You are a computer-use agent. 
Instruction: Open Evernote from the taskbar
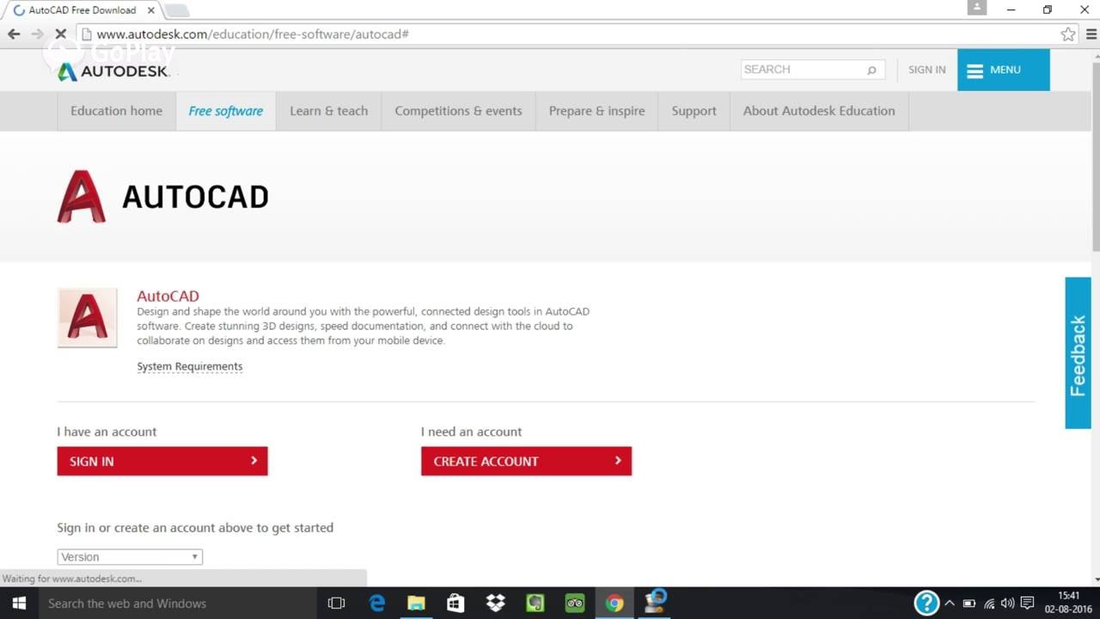point(535,604)
